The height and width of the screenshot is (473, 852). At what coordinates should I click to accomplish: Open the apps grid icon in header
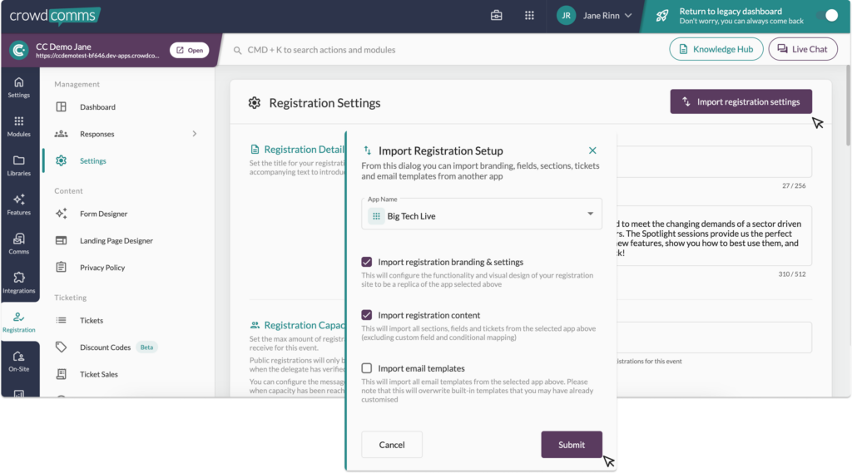click(529, 16)
